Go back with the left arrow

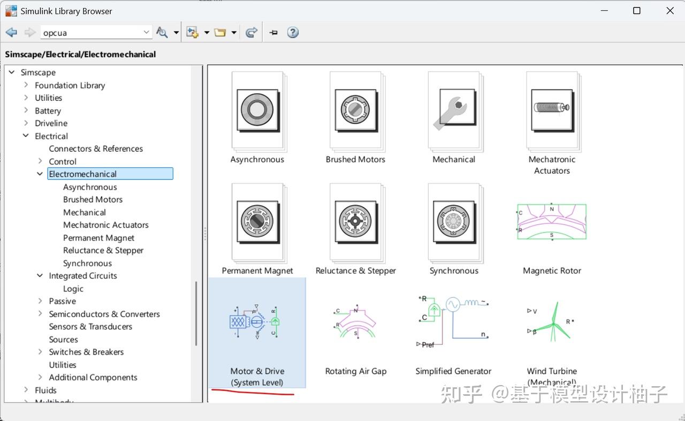11,33
